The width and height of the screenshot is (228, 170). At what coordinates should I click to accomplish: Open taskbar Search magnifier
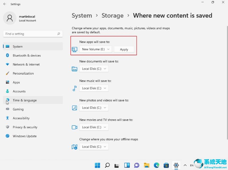click(107, 165)
